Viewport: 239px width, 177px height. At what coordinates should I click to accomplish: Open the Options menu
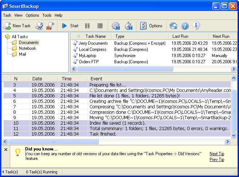coord(32,15)
